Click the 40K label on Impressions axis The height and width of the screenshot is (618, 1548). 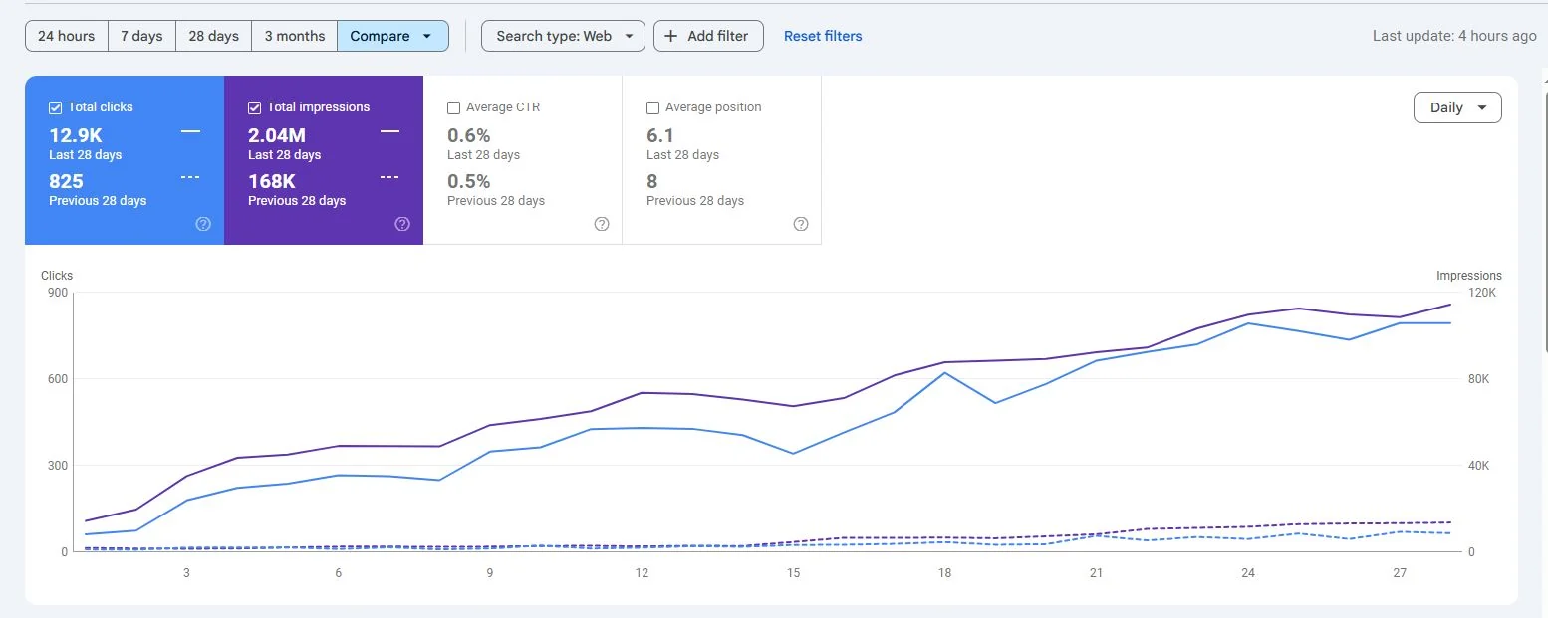[1479, 466]
